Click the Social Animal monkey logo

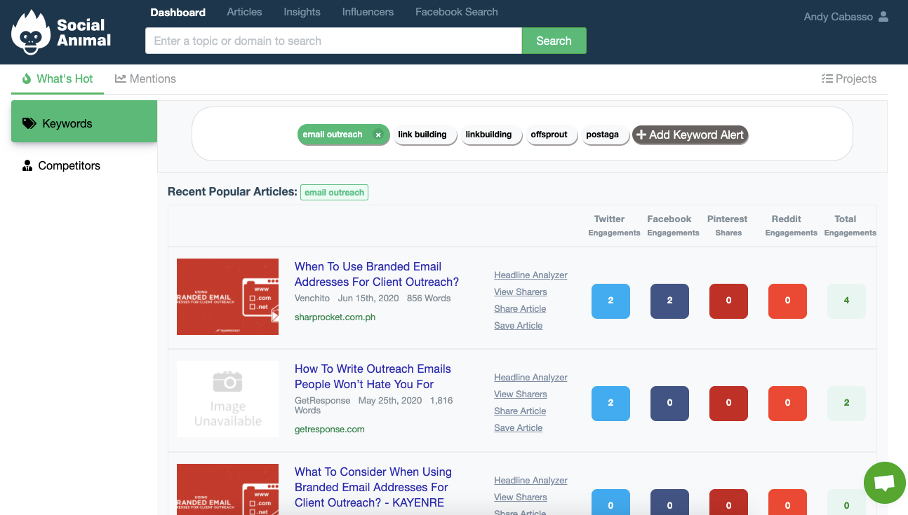click(31, 32)
